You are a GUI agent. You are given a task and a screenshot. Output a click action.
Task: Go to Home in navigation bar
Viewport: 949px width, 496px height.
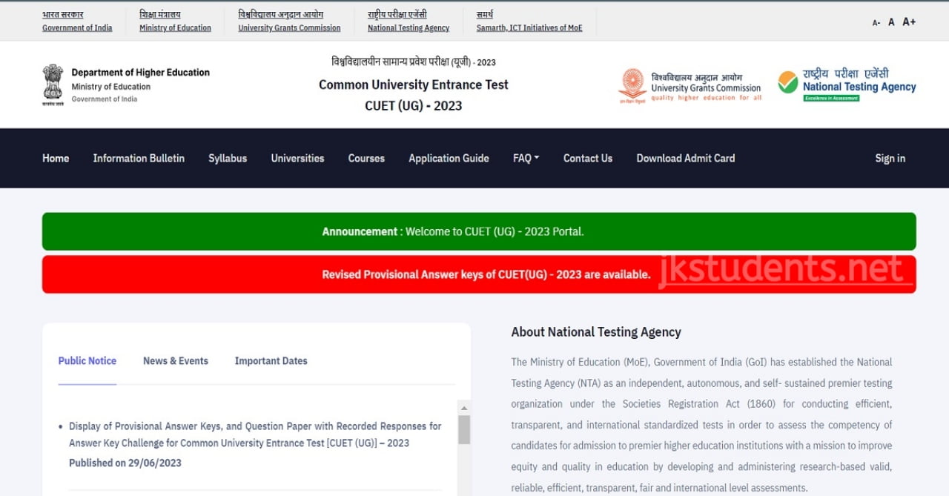coord(56,158)
